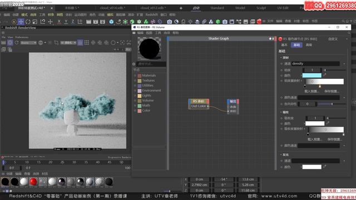Click the spline pen tool icon
The width and height of the screenshot is (356, 200).
118,22
